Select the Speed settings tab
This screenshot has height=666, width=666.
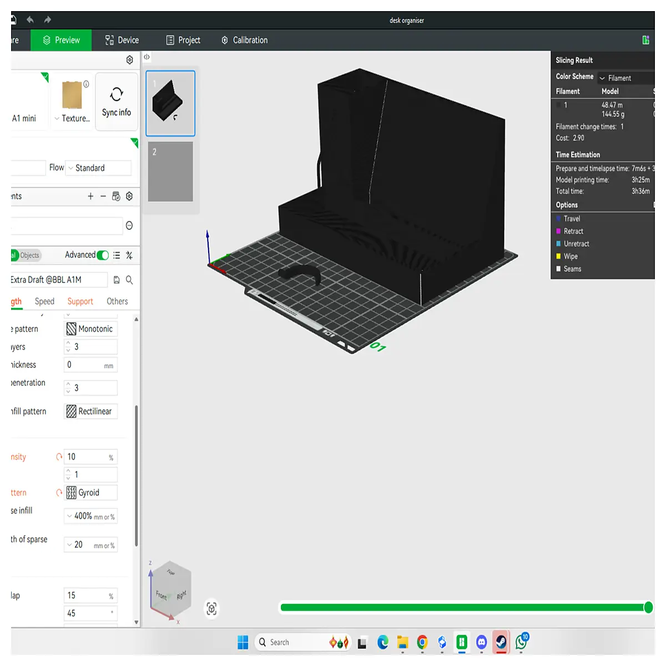[x=44, y=301]
